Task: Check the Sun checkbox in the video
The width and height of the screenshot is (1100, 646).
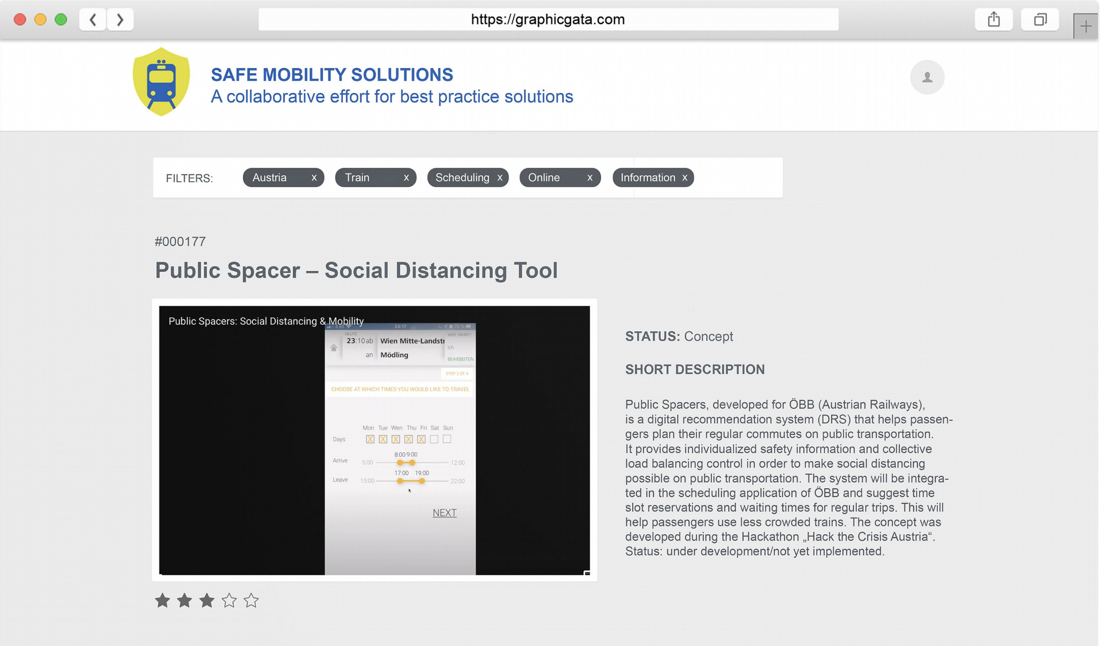Action: pyautogui.click(x=447, y=439)
